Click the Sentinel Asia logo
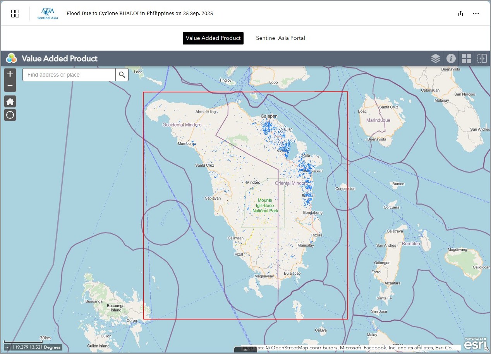The image size is (491, 354). coord(48,14)
